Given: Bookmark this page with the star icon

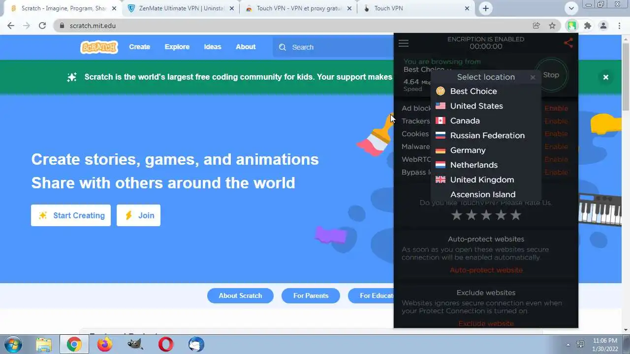Looking at the screenshot, I should click(x=552, y=26).
